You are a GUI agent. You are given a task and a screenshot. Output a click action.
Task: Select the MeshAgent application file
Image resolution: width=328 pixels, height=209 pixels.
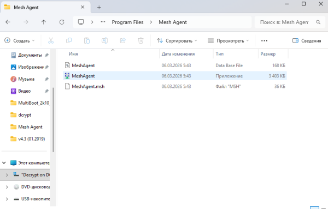[175, 76]
